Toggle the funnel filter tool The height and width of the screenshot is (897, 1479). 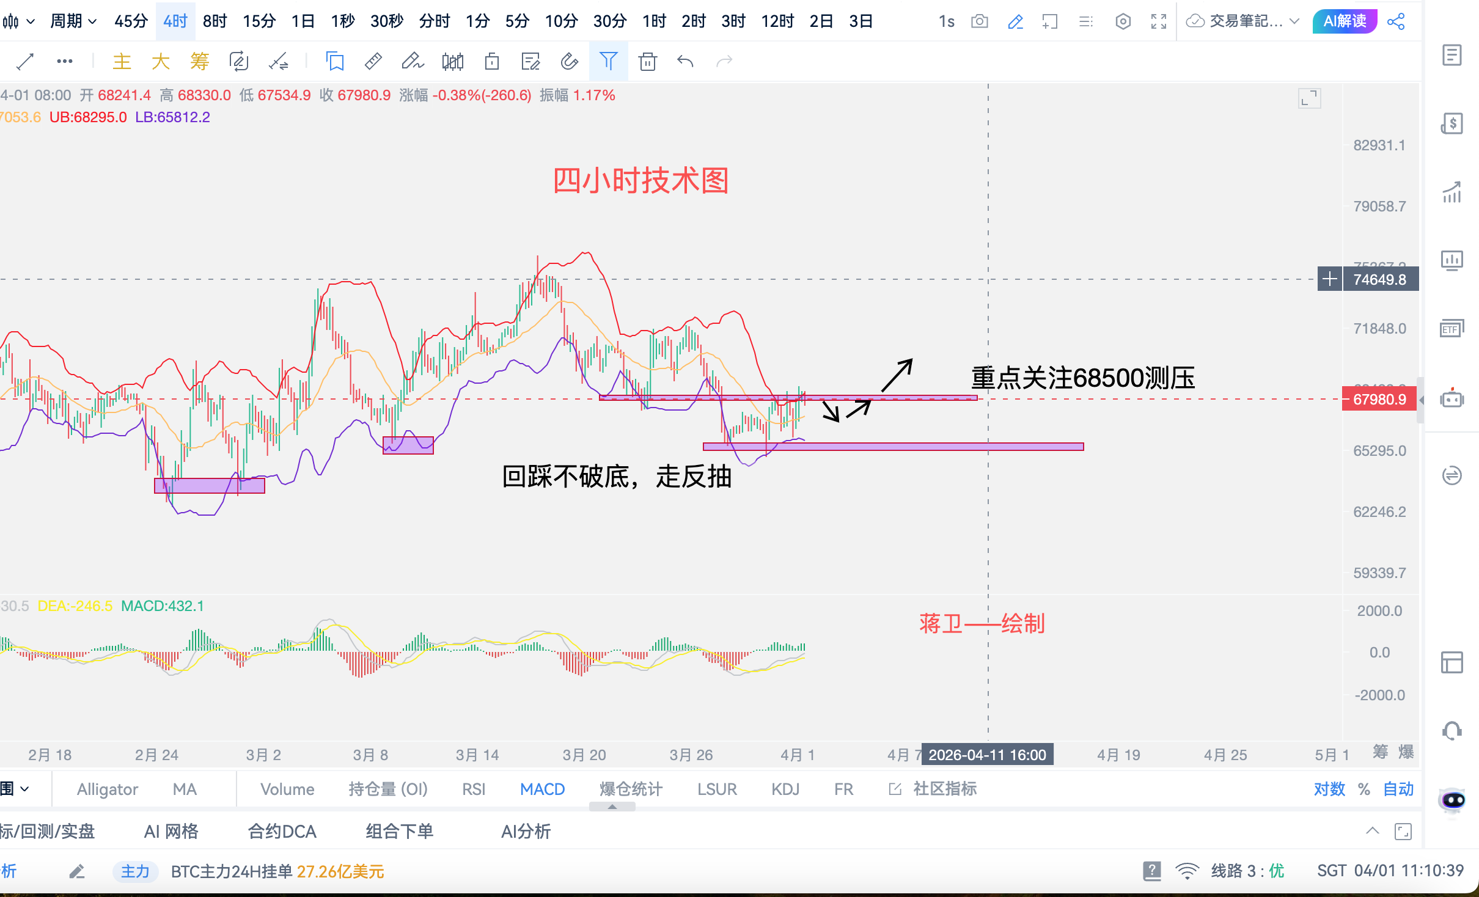tap(608, 61)
